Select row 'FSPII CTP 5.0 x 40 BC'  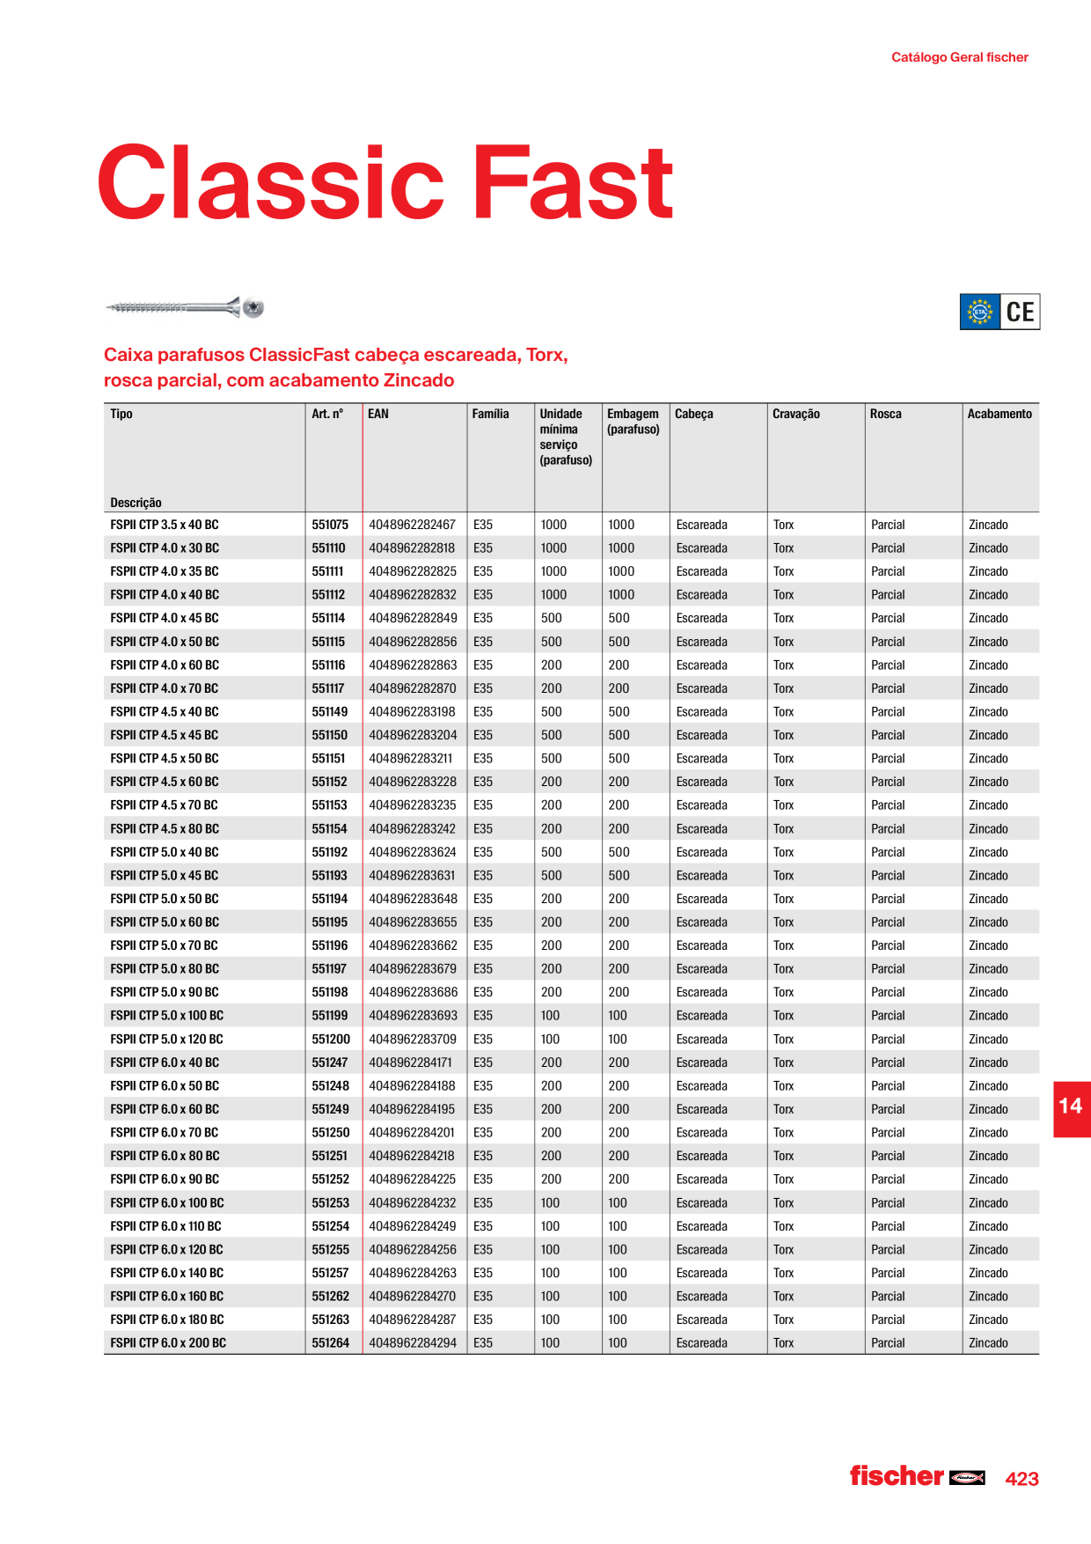[571, 852]
